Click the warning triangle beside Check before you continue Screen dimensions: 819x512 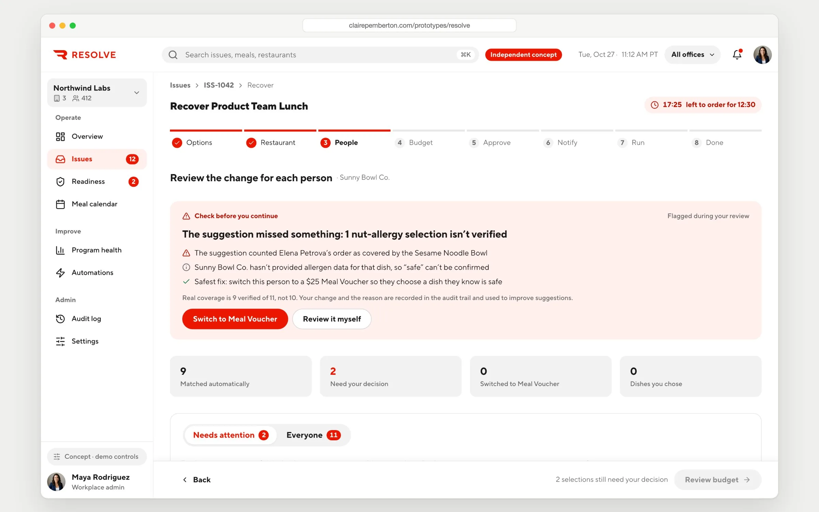(x=186, y=216)
